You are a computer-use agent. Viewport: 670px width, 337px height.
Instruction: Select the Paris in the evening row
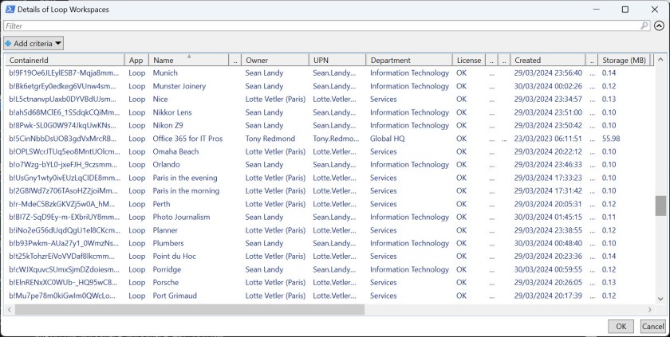(x=329, y=178)
